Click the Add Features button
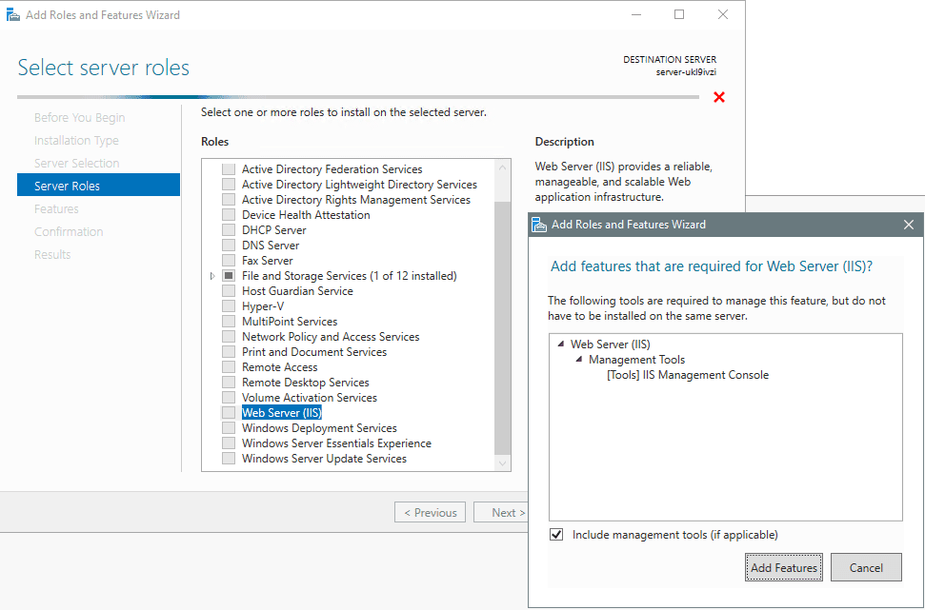The height and width of the screenshot is (610, 925). (x=783, y=567)
